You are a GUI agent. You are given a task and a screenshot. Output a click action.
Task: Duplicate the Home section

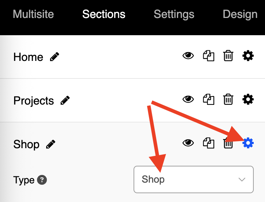click(209, 56)
